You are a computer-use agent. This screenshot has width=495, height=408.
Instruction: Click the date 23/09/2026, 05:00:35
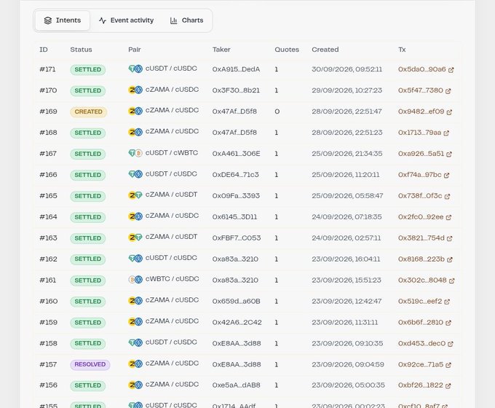[x=348, y=385]
